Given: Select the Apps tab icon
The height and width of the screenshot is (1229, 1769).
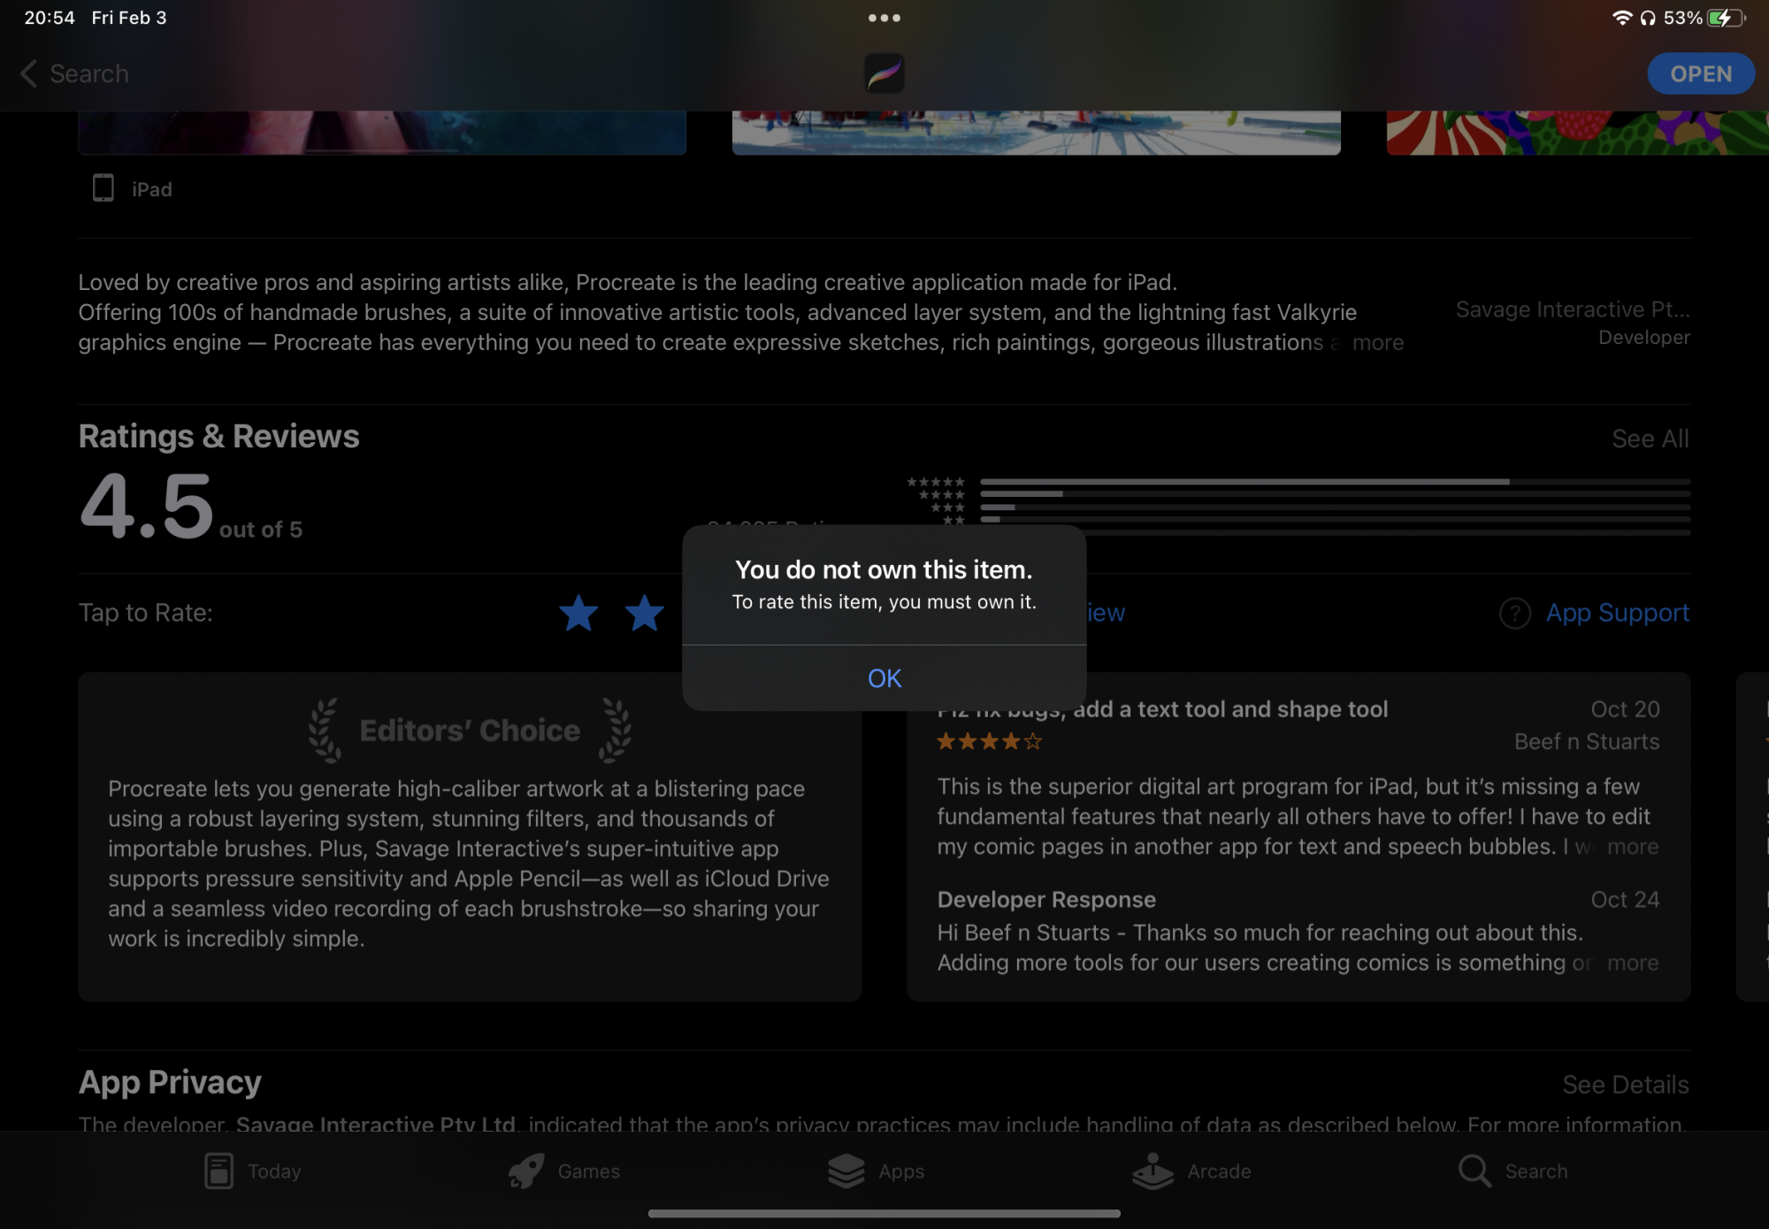Looking at the screenshot, I should 846,1171.
